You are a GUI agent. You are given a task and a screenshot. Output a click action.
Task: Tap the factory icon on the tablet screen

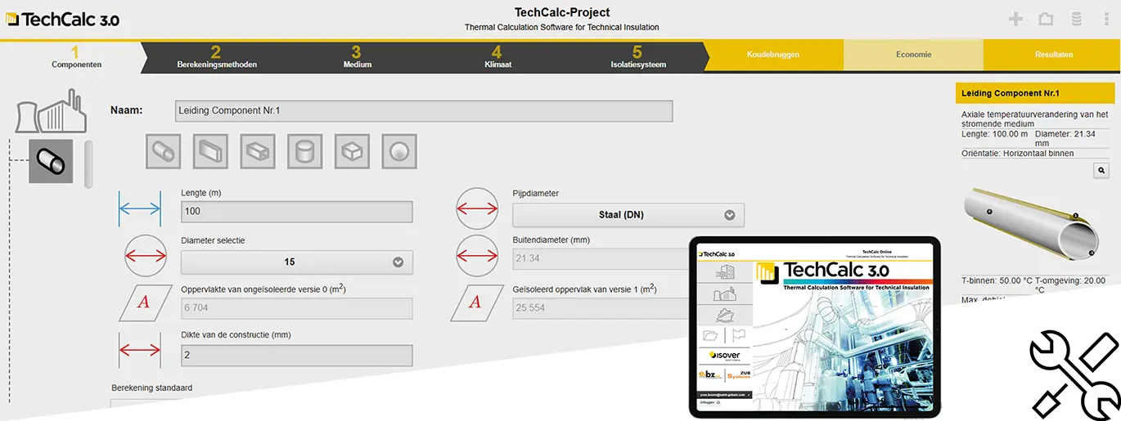click(x=724, y=294)
